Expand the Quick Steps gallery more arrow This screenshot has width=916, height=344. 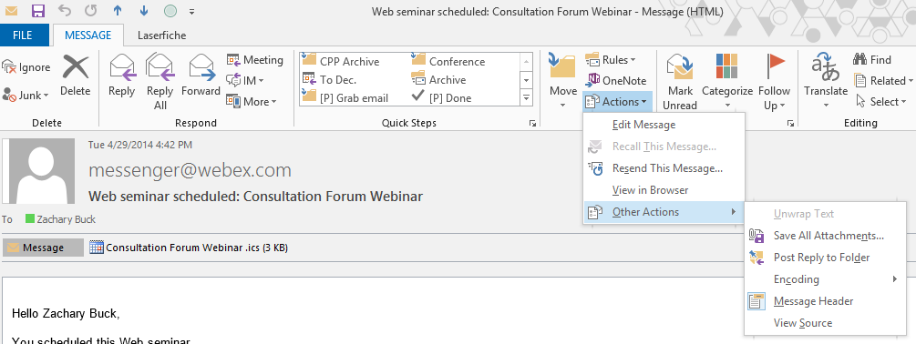[526, 98]
